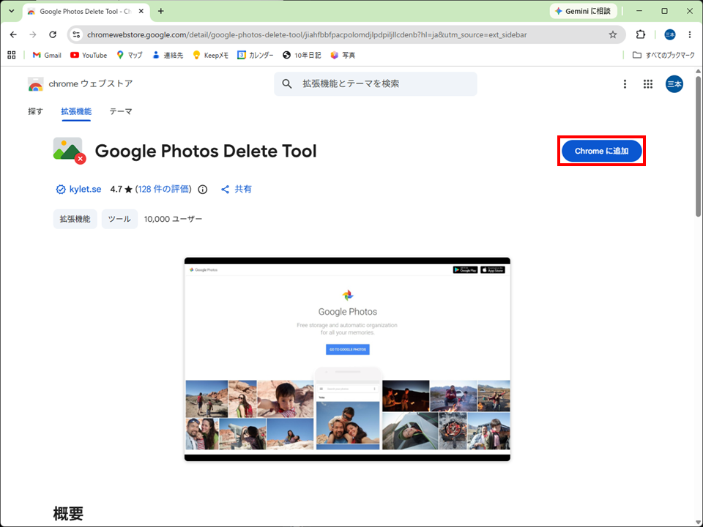
Task: Open the 128 件の評価 ratings link
Action: pyautogui.click(x=163, y=189)
